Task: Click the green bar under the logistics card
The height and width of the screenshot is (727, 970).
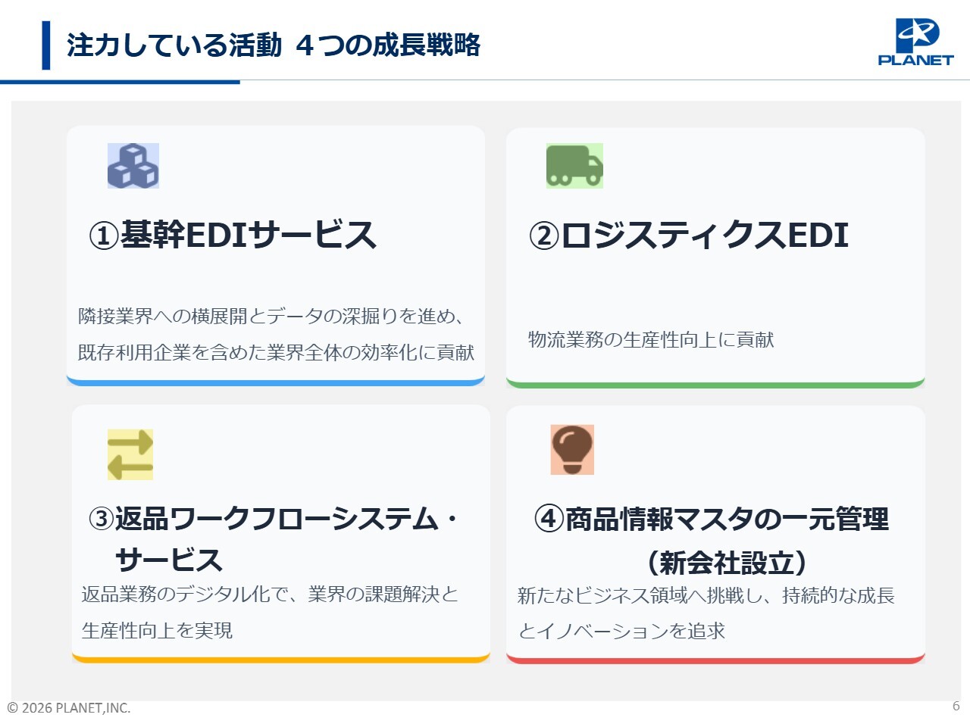Action: tap(715, 384)
